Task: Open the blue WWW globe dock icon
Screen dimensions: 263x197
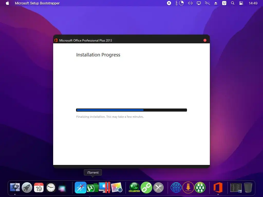Action: point(176,187)
